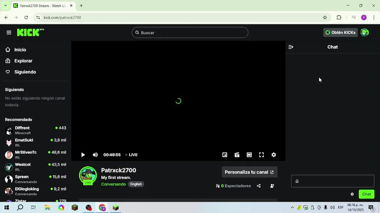Enable picture-in-picture mode
This screenshot has height=213, width=380.
point(225,155)
